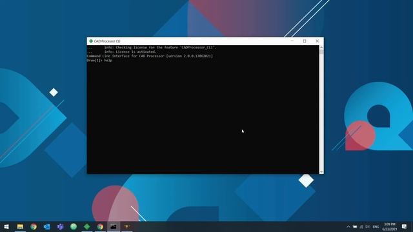This screenshot has height=232, width=413.
Task: Maximize the CAD Processor CLI window
Action: [x=305, y=41]
